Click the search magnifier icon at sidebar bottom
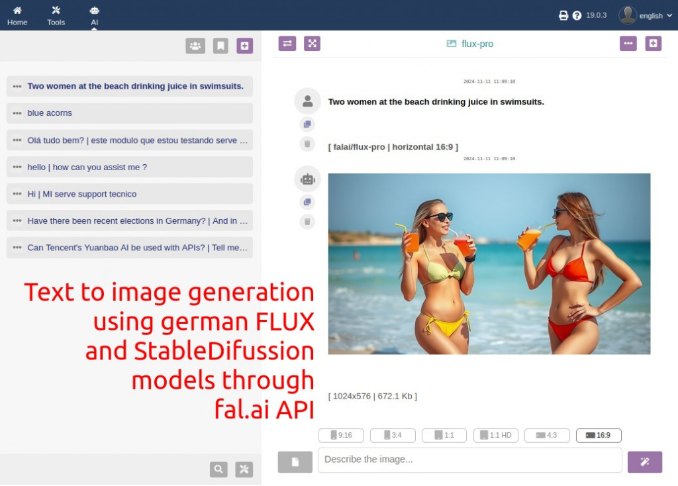This screenshot has height=486, width=678. 218,469
